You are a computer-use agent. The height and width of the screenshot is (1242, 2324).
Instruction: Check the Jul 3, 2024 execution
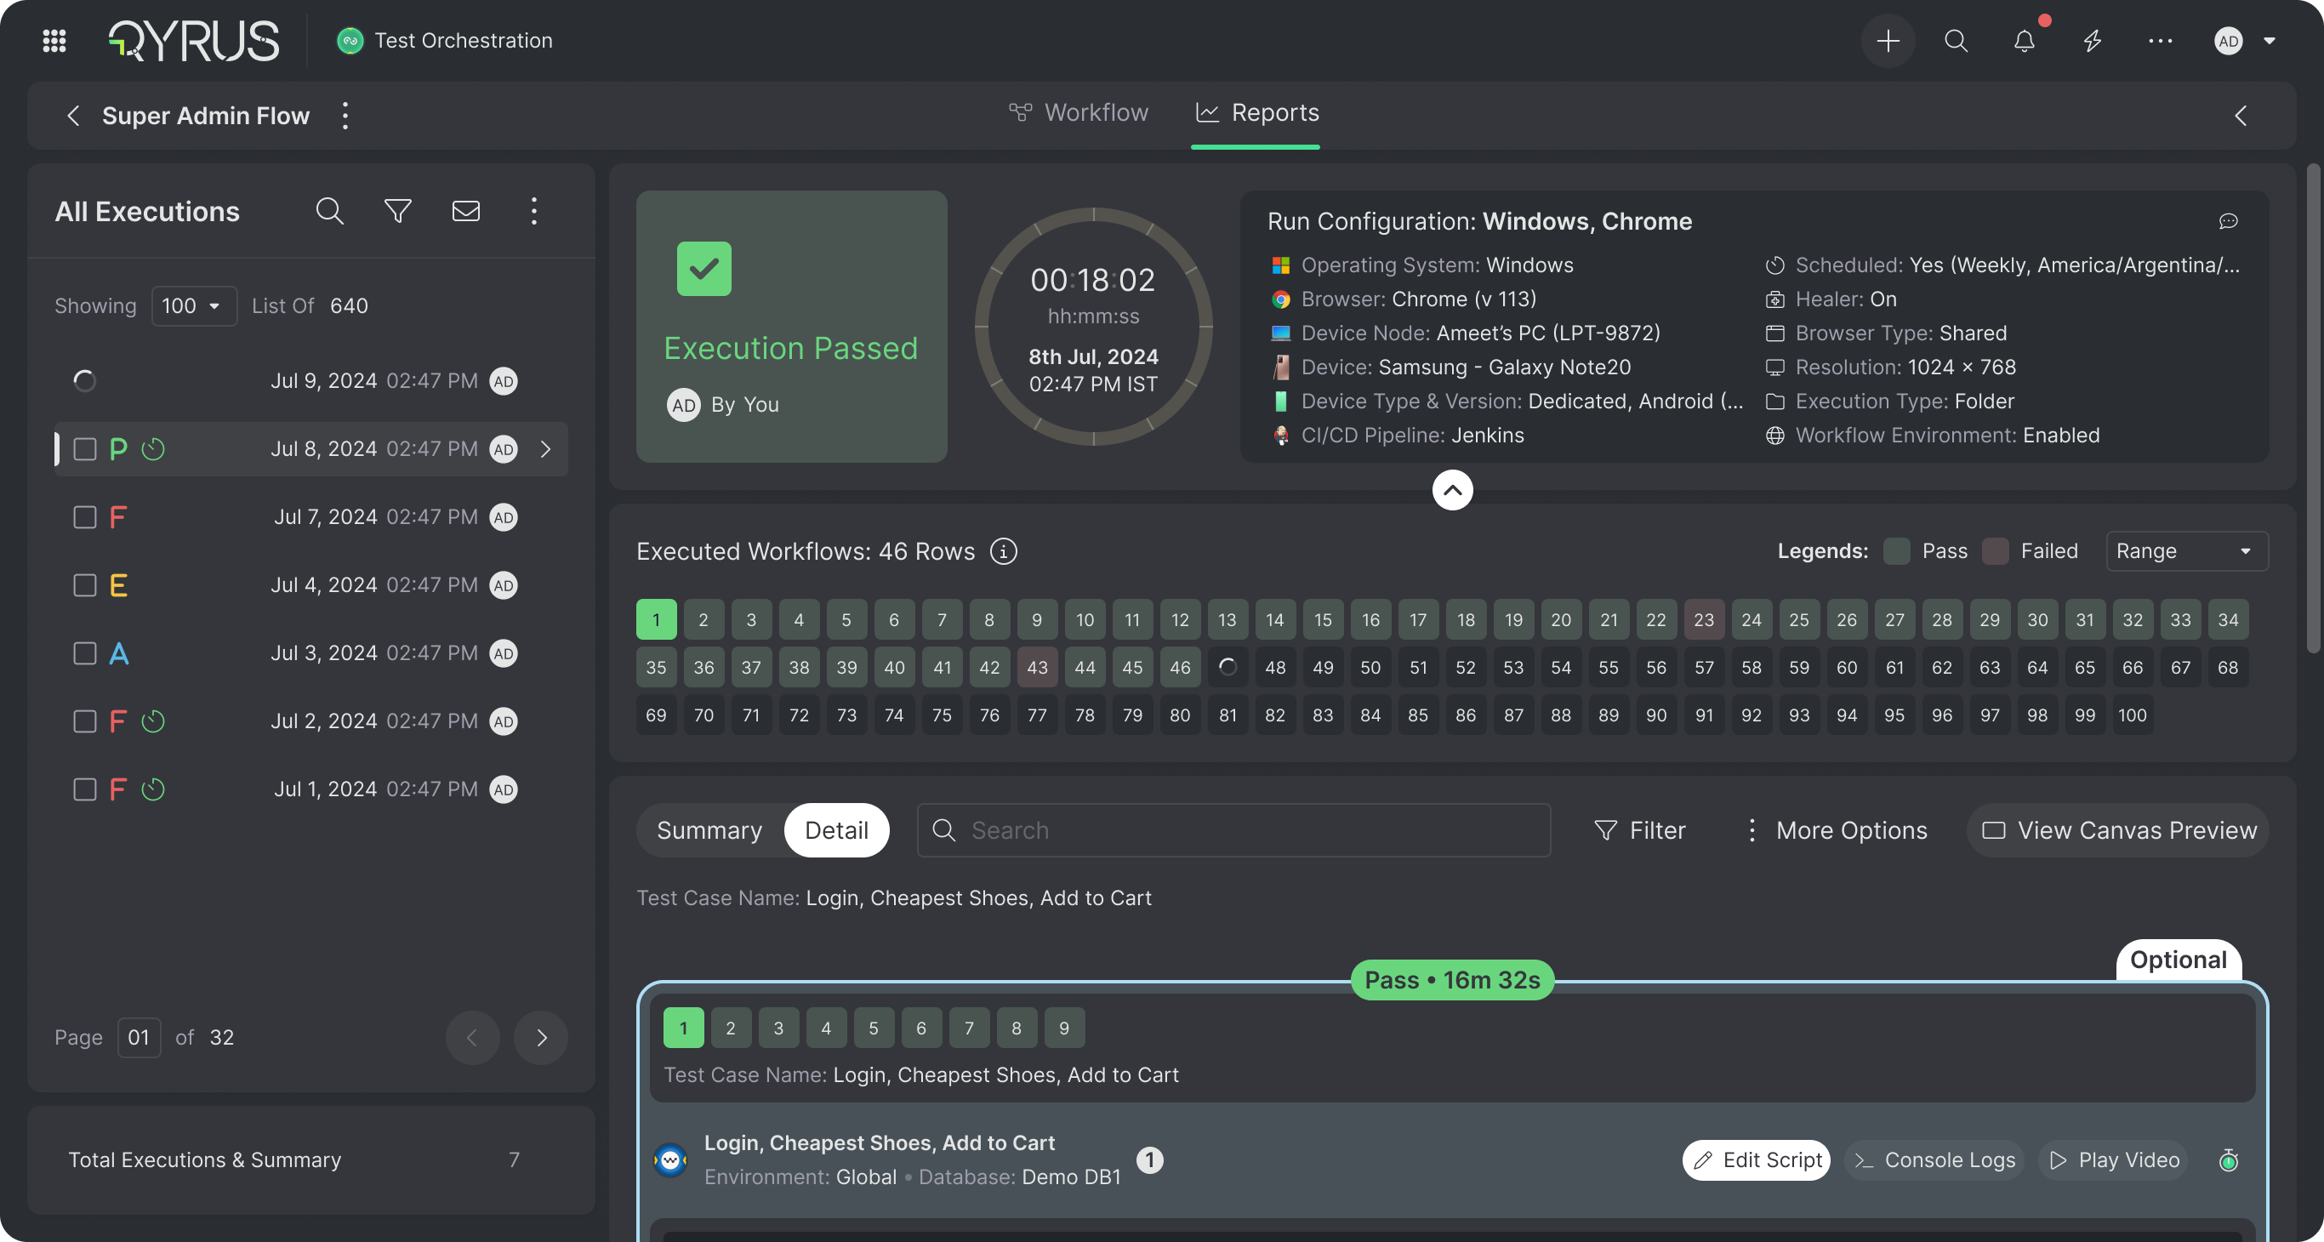click(85, 653)
